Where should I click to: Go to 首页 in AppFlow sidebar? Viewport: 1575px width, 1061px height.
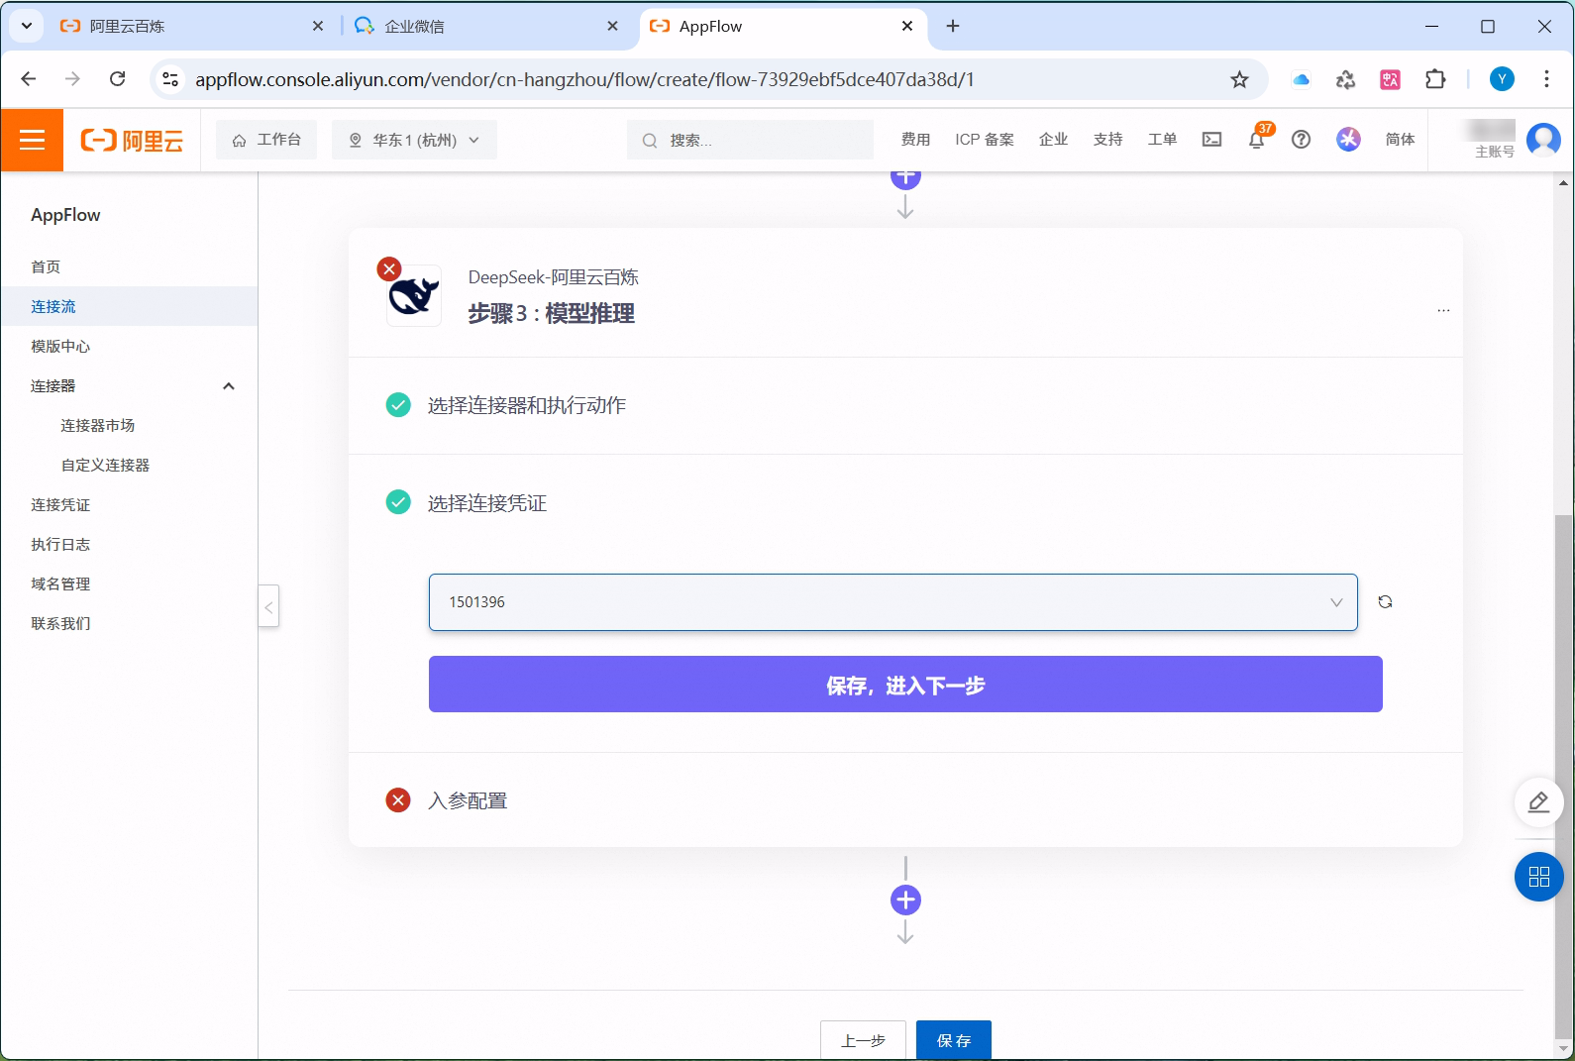46,266
